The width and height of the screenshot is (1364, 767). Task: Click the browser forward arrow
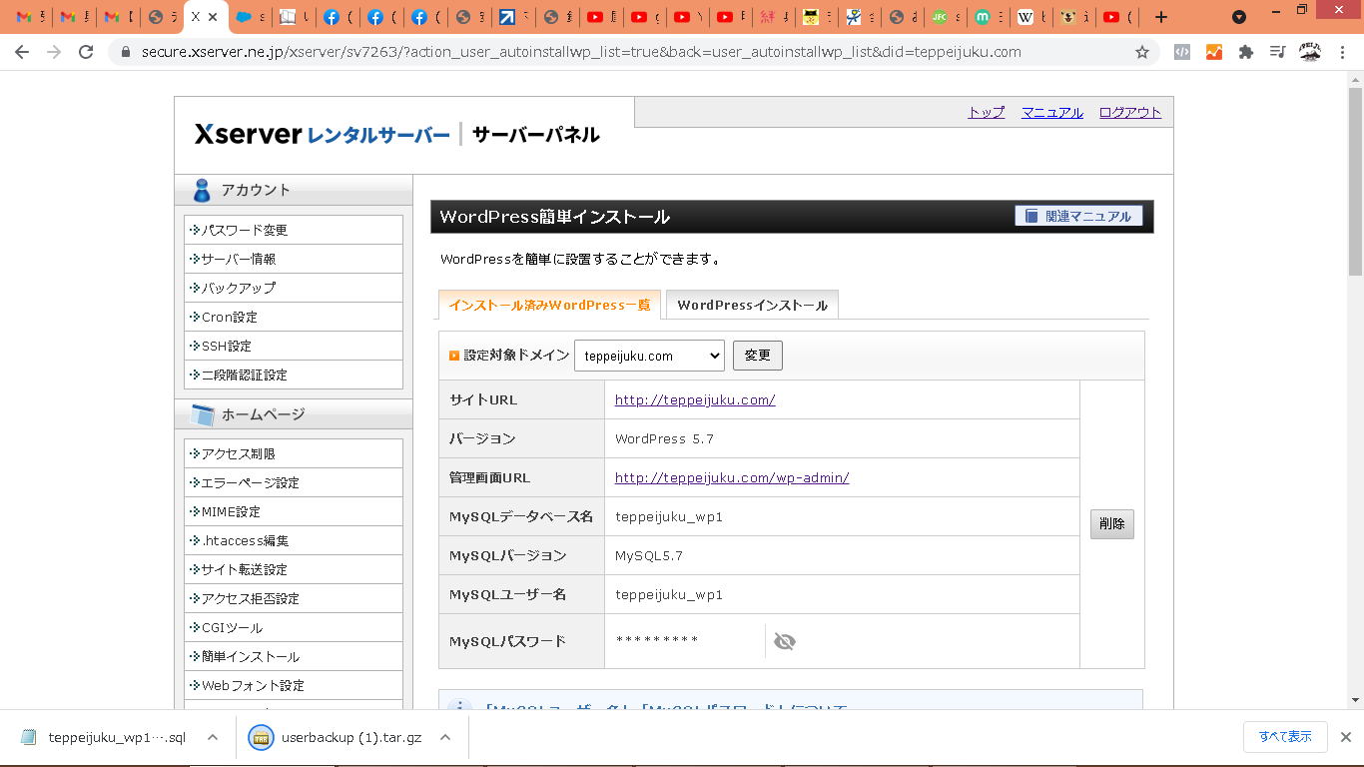[x=54, y=52]
